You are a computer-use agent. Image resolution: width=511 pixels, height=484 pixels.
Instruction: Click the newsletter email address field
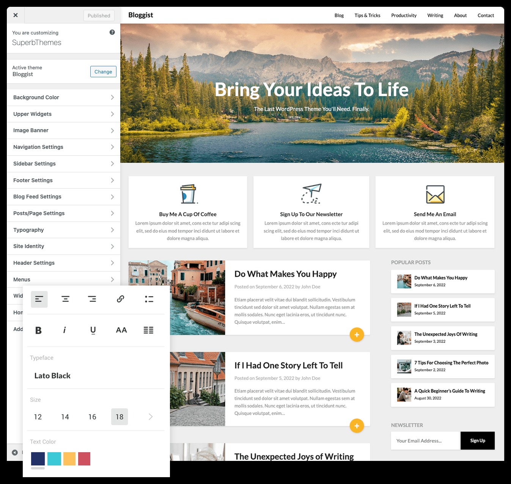(425, 441)
